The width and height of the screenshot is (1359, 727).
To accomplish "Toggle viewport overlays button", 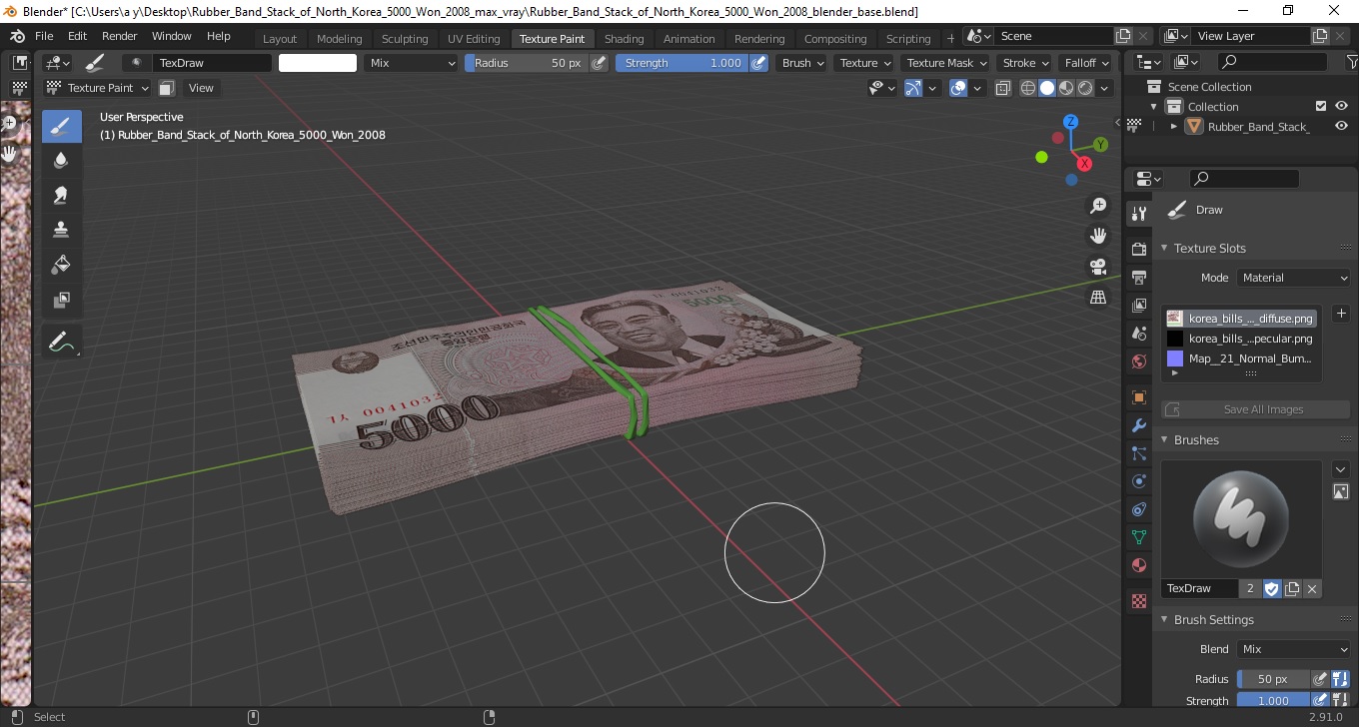I will (958, 88).
